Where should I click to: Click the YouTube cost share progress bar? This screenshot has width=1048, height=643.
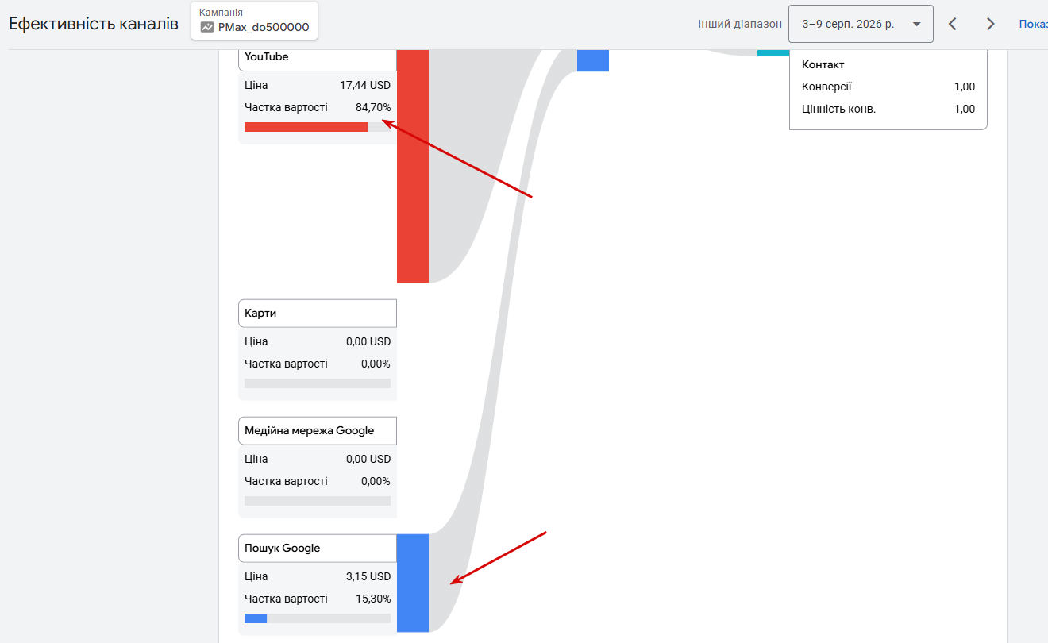point(318,127)
